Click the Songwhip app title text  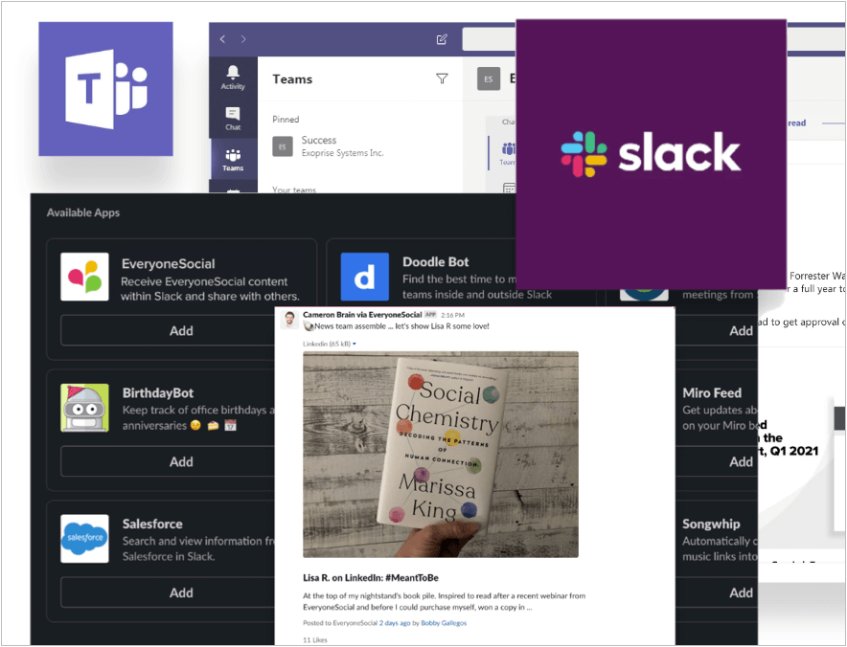pos(711,524)
